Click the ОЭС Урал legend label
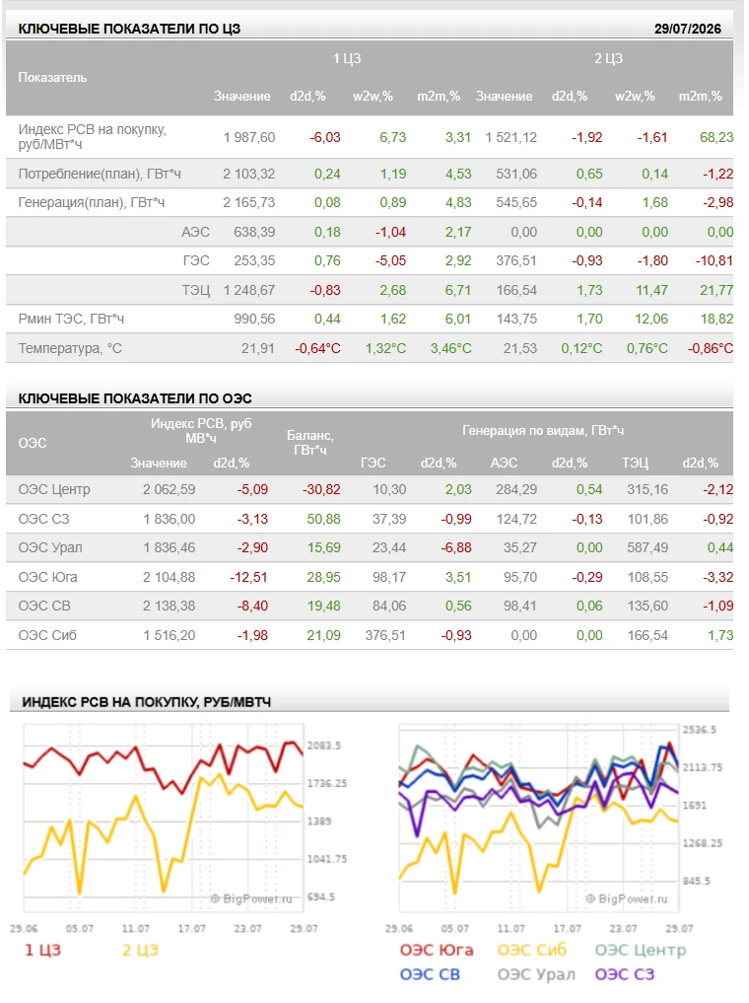Viewport: 749px width, 1003px height. click(536, 974)
